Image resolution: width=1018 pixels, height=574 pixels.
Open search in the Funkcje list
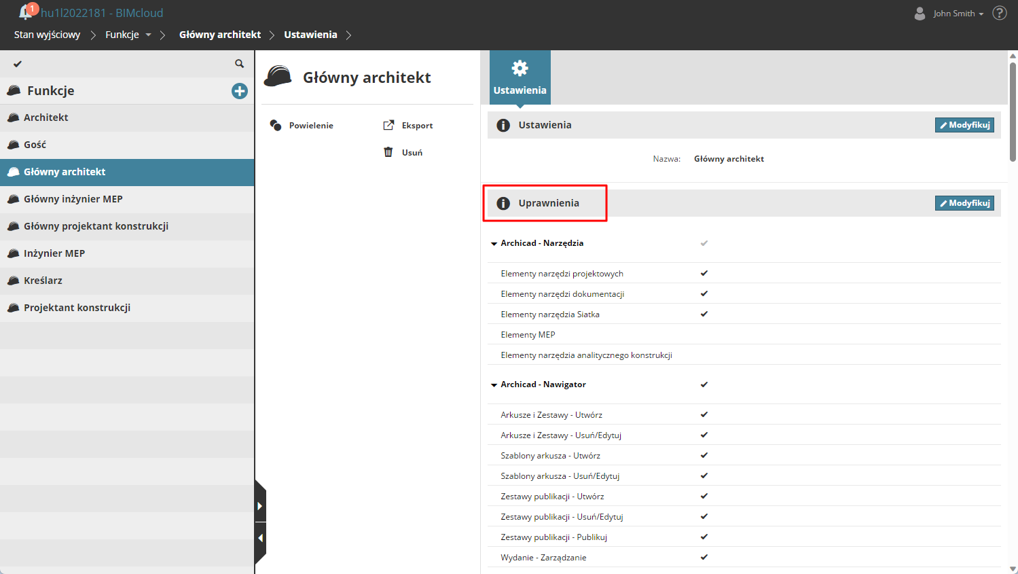tap(240, 64)
